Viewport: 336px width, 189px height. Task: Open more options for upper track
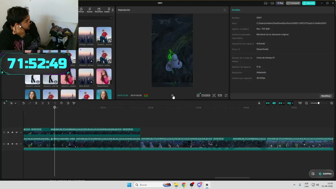21,132
